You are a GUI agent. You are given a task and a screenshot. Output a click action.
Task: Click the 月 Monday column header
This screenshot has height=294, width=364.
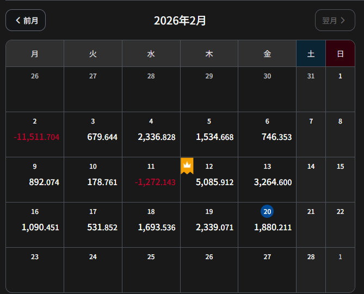point(35,53)
